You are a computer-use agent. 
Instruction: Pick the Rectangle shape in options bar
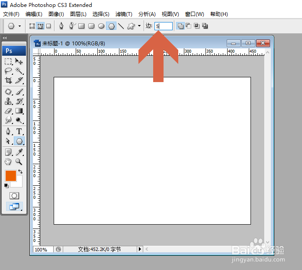[x=81, y=26]
